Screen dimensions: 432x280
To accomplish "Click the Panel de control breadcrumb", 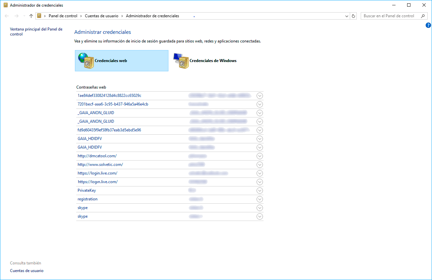I will pyautogui.click(x=63, y=16).
